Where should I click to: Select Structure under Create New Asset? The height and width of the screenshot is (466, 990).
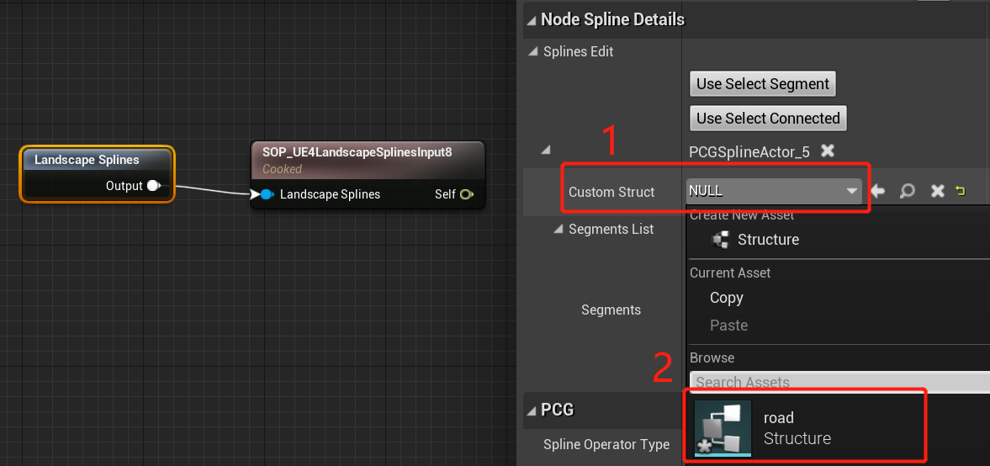(768, 240)
